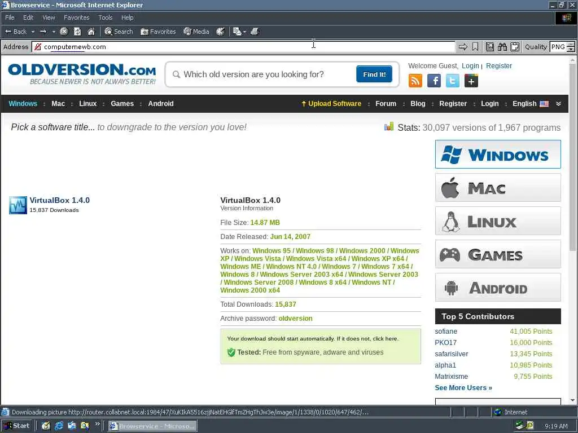The height and width of the screenshot is (433, 578).
Task: Click the large Linux category banner
Action: (x=498, y=221)
